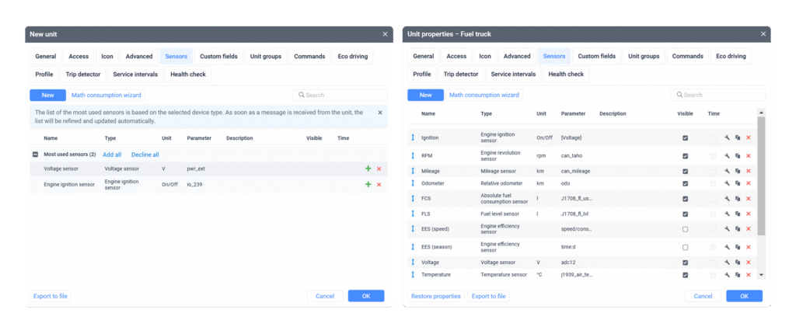The image size is (796, 334).
Task: Copy the RPM sensor
Action: point(737,155)
